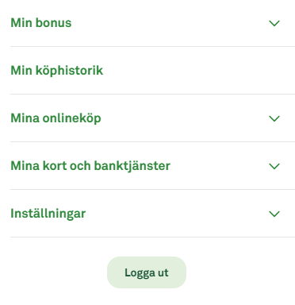Screen dimensions: 295x305
Task: Expand the Mina kort och banktjänster chevron
Action: point(274,166)
